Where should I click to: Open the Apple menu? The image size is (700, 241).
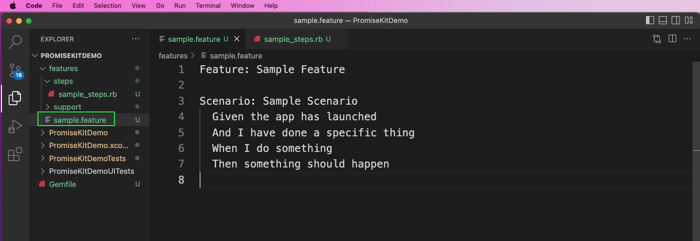(13, 6)
